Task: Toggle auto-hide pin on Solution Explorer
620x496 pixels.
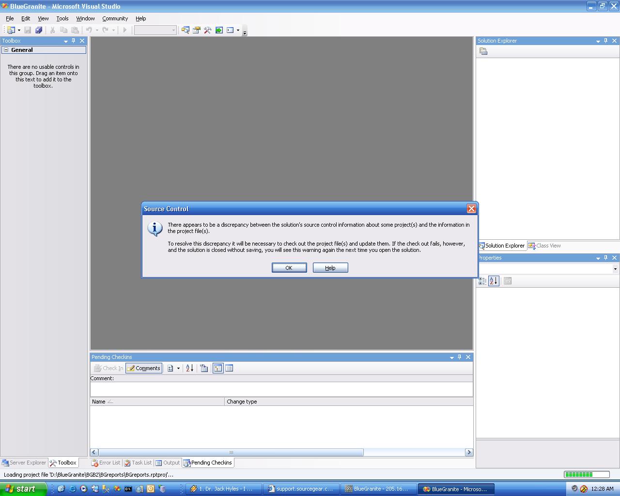Action: pos(606,41)
